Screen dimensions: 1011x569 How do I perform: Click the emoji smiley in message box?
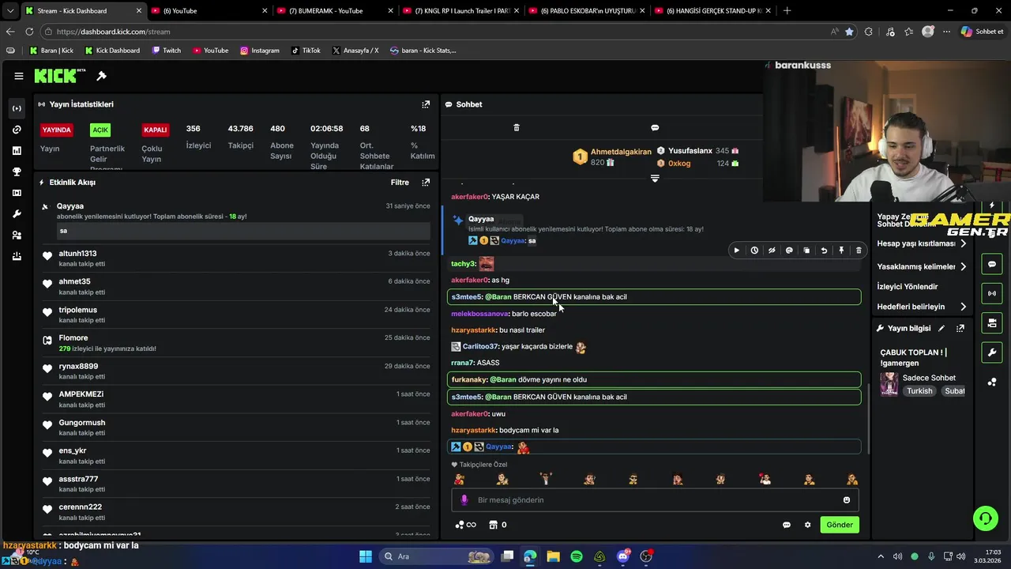tap(847, 500)
